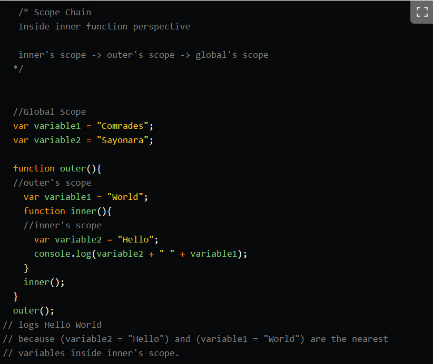Screen dimensions: 433x364
Task: Click the outer(); call statement
Action: [33, 310]
